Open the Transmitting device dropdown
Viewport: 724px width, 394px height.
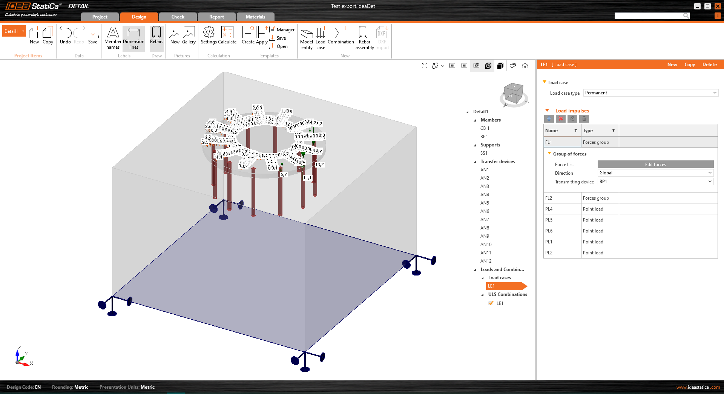[655, 182]
